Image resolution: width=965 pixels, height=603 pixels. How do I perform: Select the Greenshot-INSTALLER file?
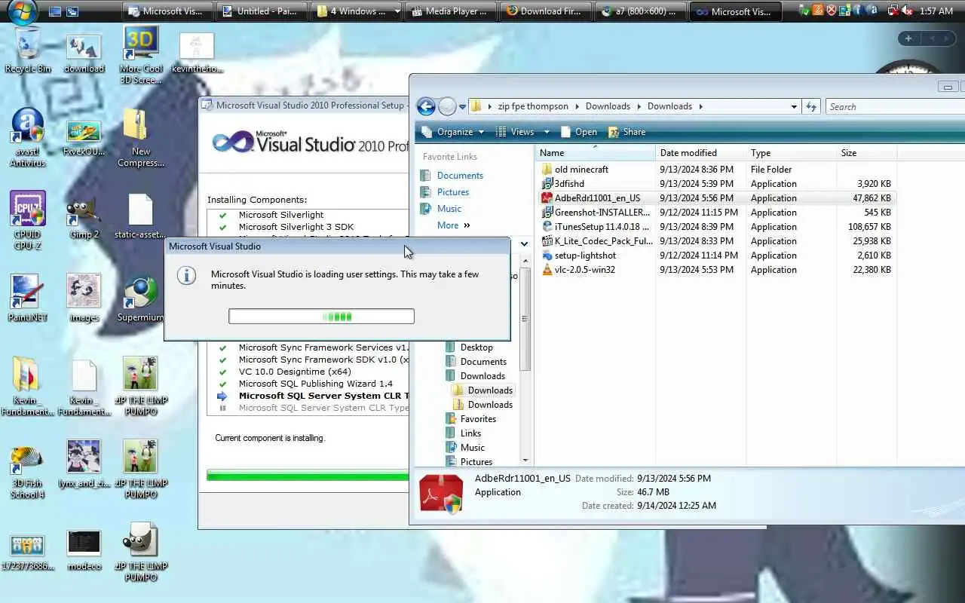pyautogui.click(x=596, y=213)
